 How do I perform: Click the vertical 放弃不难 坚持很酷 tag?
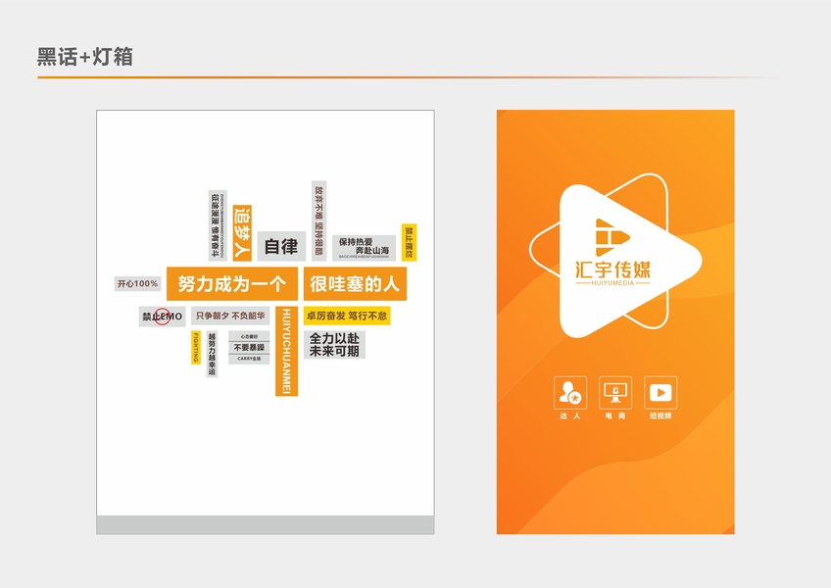pos(319,220)
